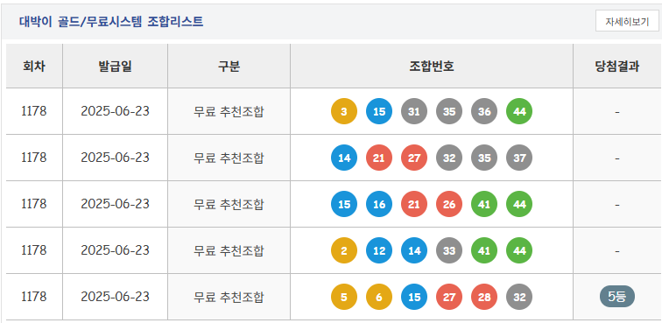Click yellow ball number 2 in fourth row
Viewport: 662px width, 323px height.
344,250
